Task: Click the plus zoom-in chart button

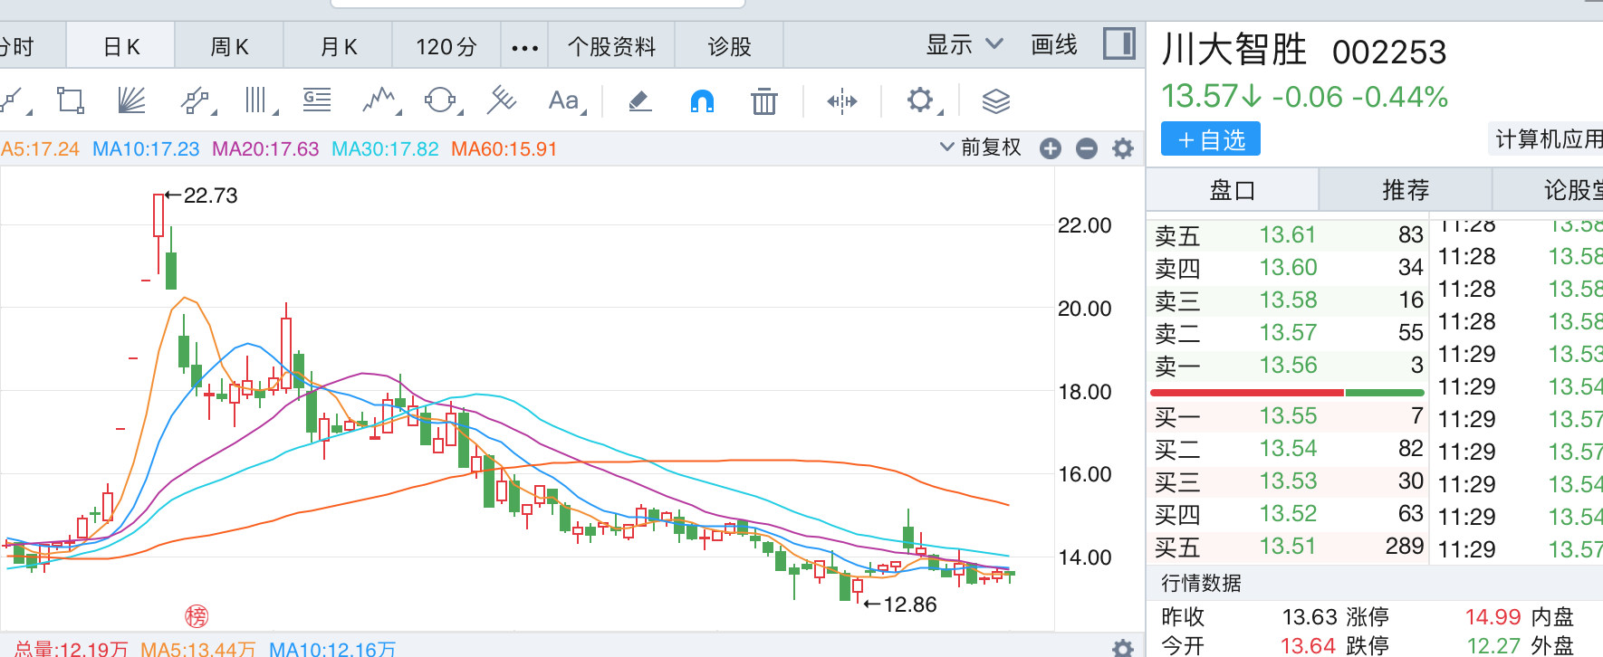Action: coord(1051,148)
